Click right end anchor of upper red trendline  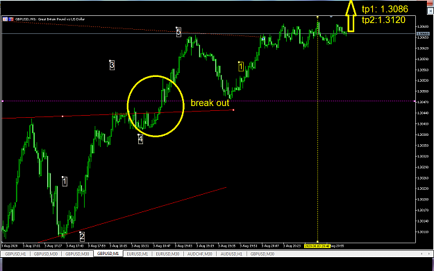click(x=233, y=110)
